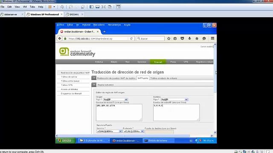The width and height of the screenshot is (273, 153).
Task: Close the Windows XP Professional VM tab
Action: [x=61, y=14]
